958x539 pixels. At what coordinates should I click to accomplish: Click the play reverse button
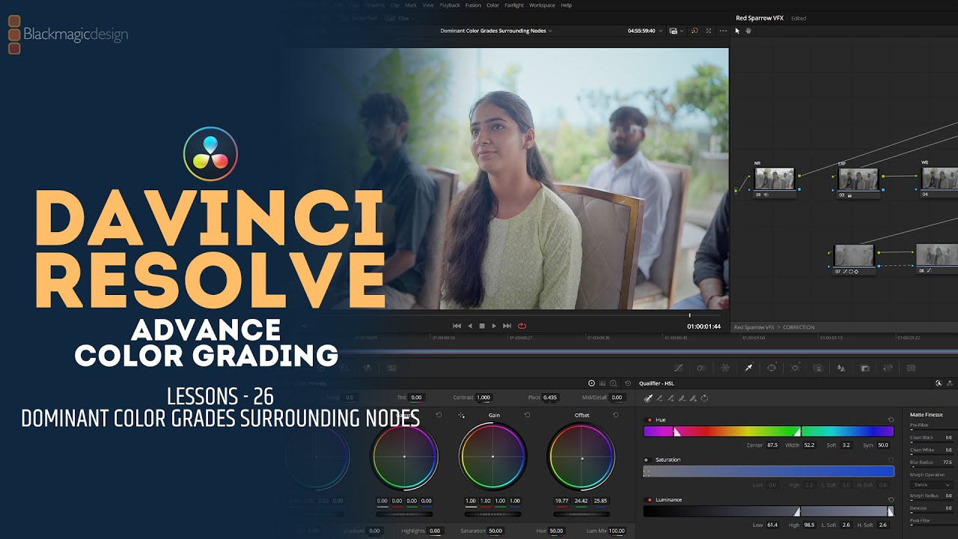pos(470,326)
